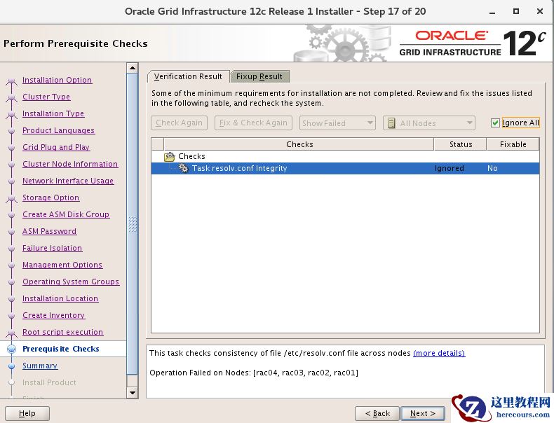The width and height of the screenshot is (554, 423).
Task: Go to Root script execution step
Action: (63, 332)
